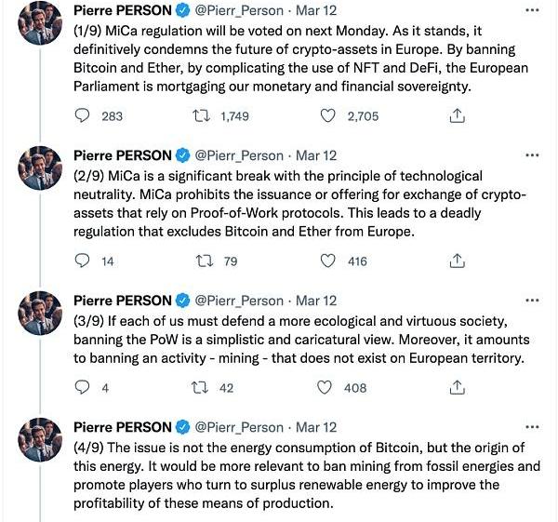This screenshot has width=558, height=522.
Task: Open more options on the (4/9) tweet
Action: pos(531,427)
